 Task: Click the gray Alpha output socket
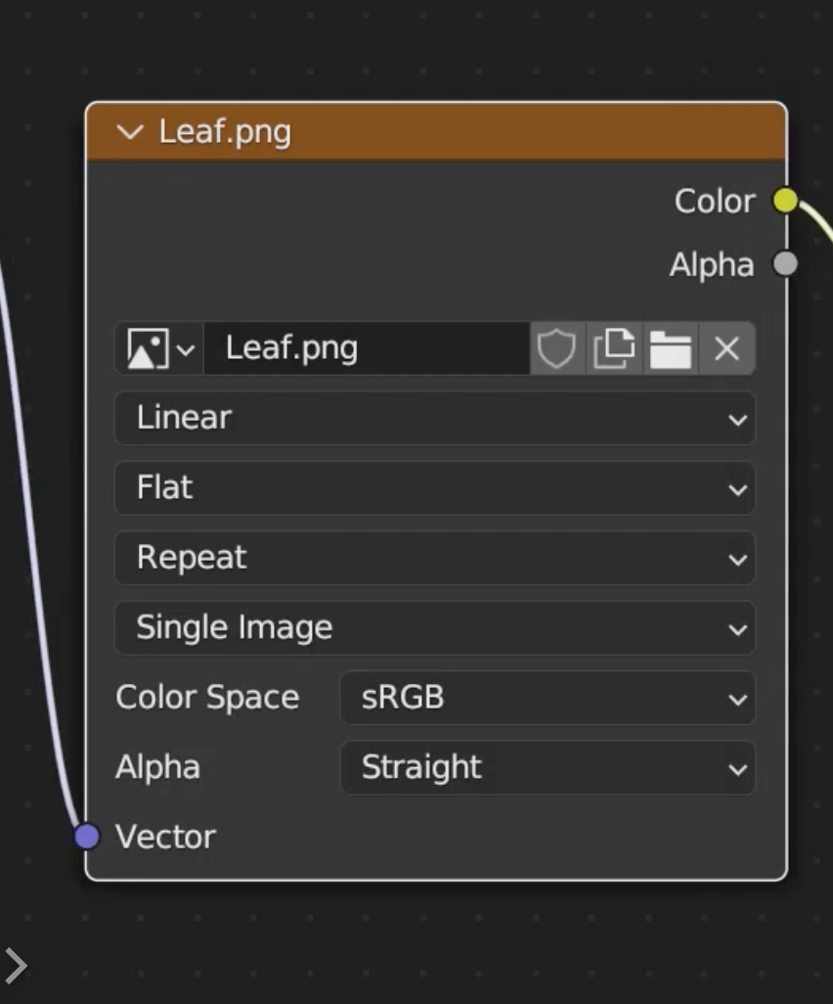click(785, 264)
